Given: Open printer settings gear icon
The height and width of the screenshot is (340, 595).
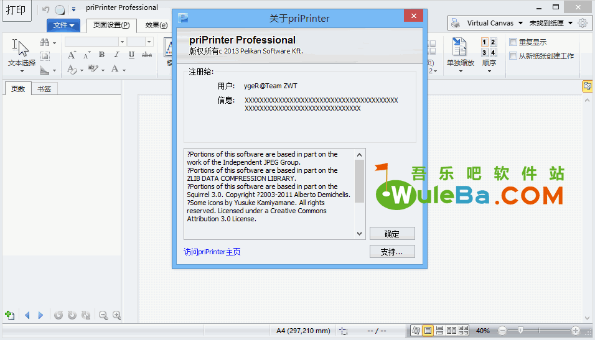Looking at the screenshot, I should 583,23.
